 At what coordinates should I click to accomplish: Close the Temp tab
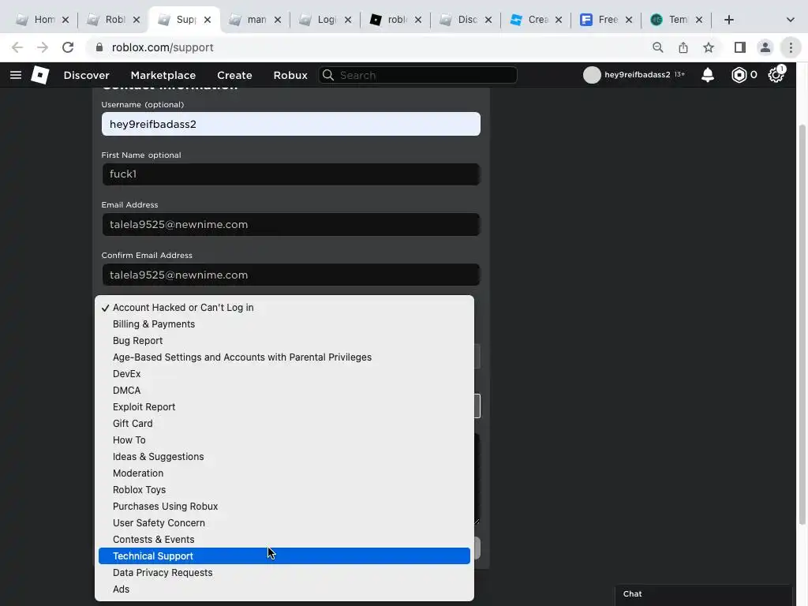699,20
